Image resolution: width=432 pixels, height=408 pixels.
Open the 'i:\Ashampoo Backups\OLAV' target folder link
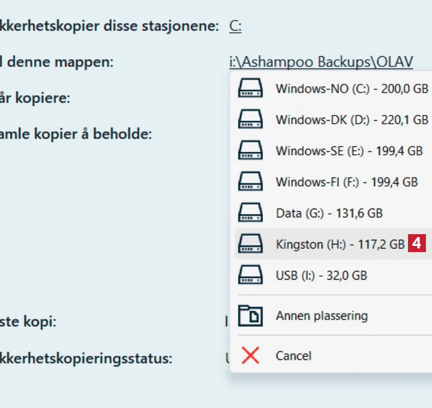(x=321, y=61)
